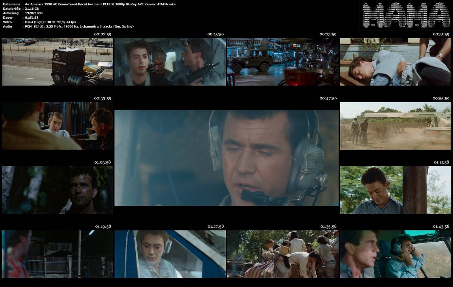Click the Dateiname label
This screenshot has height=287, width=453.
pyautogui.click(x=12, y=4)
